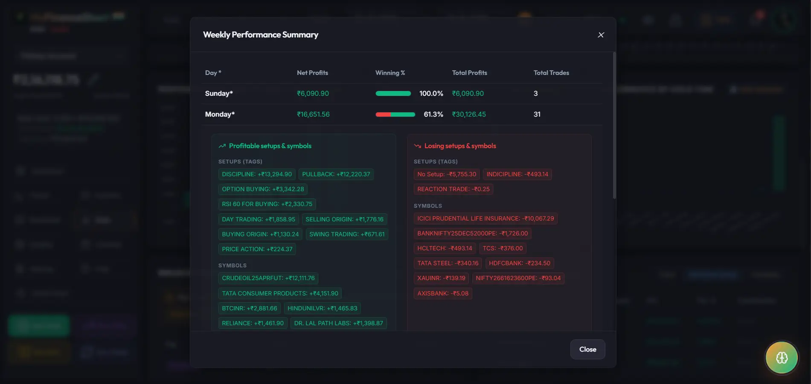Click the DAY TRADING +₹1,858.95 tag
811x384 pixels.
point(259,219)
